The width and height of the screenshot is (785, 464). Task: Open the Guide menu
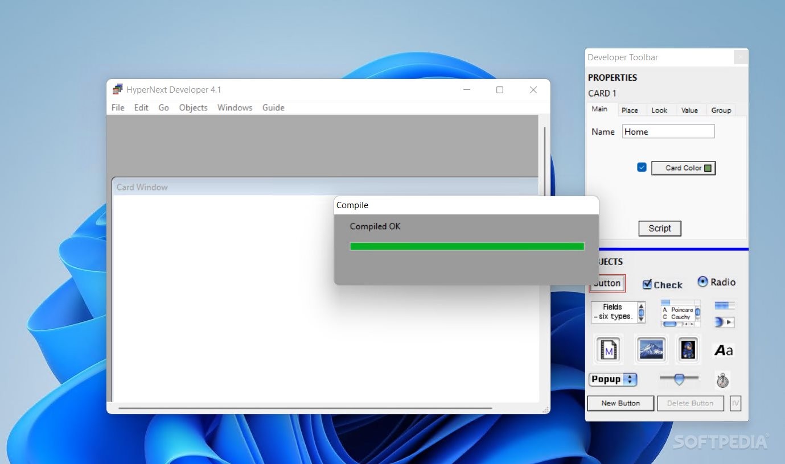[x=273, y=107]
